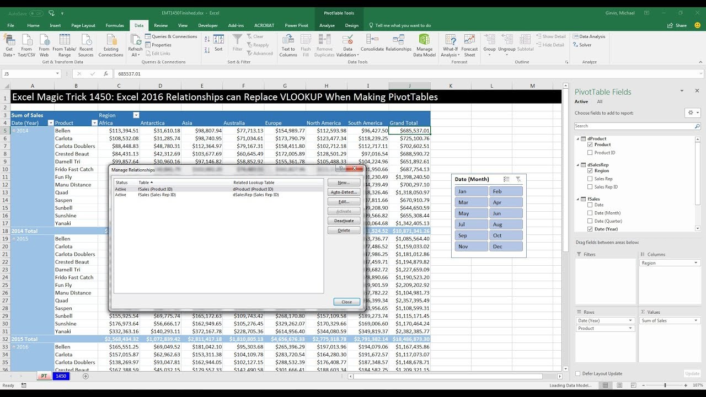Screen dimensions: 706x397
Task: Check the Date (Quarter) field
Action: click(590, 221)
